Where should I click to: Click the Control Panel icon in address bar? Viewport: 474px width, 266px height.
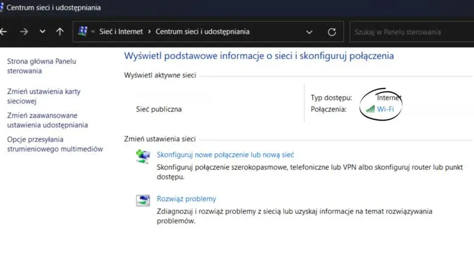(x=83, y=32)
